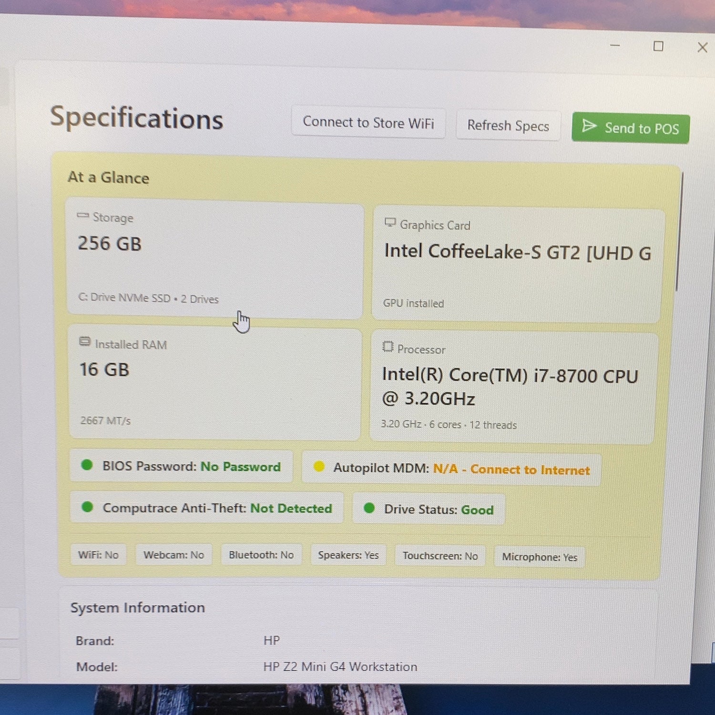Click the HP Z2 Mini G4 Workstation text
This screenshot has width=715, height=715.
[340, 666]
